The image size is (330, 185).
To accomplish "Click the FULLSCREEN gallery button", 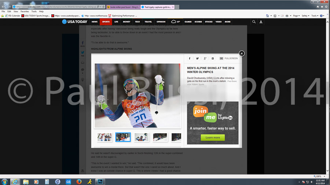I will (x=228, y=59).
